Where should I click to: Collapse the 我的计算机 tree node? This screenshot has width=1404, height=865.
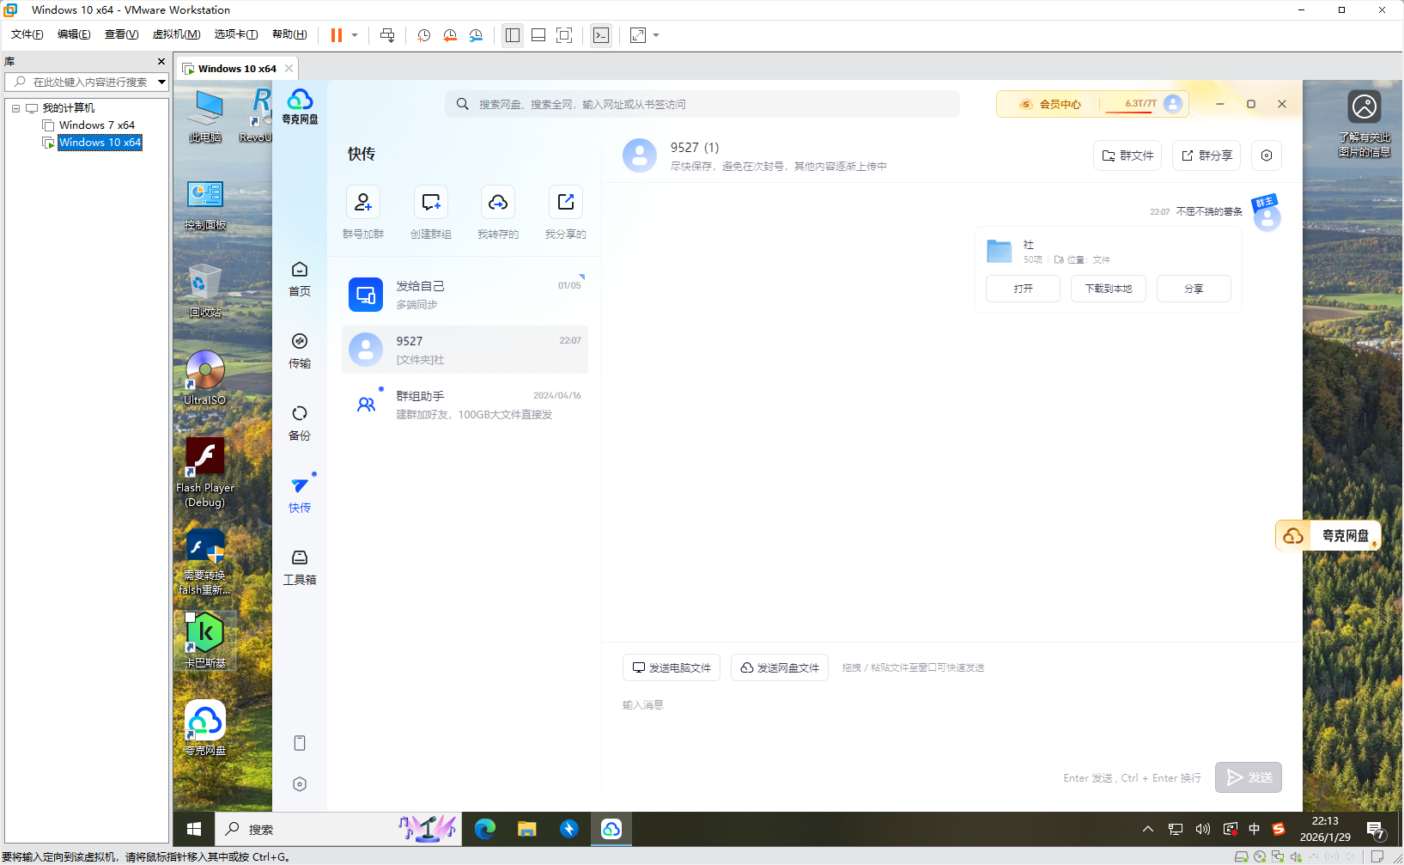tap(15, 107)
